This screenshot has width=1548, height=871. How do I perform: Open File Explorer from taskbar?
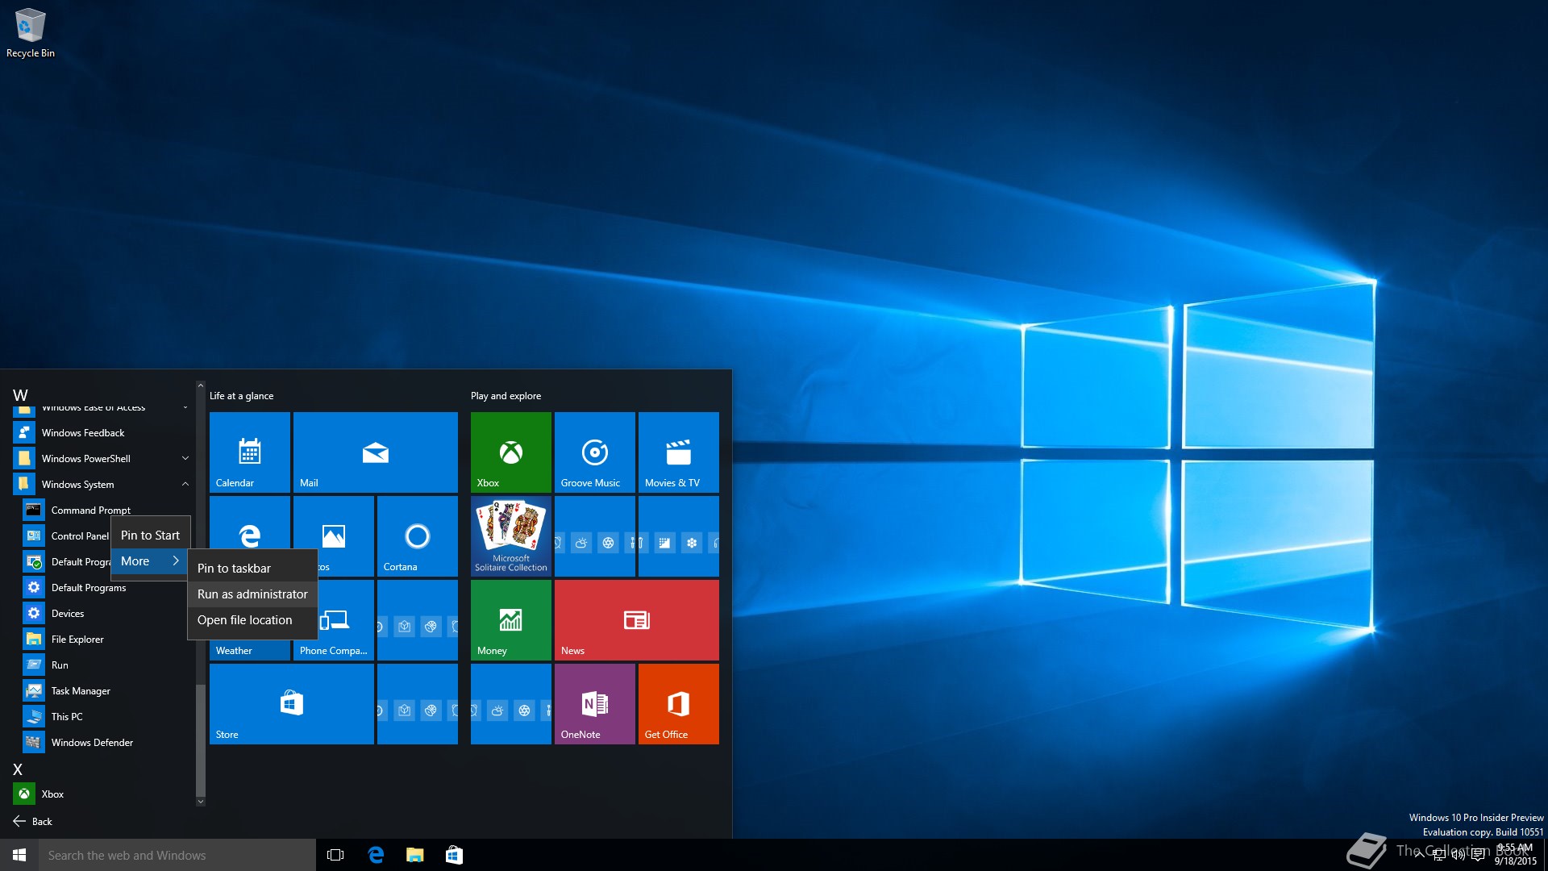(x=414, y=855)
